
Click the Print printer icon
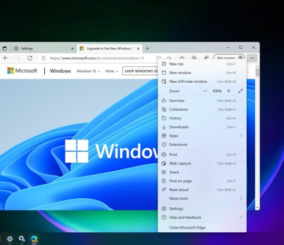click(164, 154)
